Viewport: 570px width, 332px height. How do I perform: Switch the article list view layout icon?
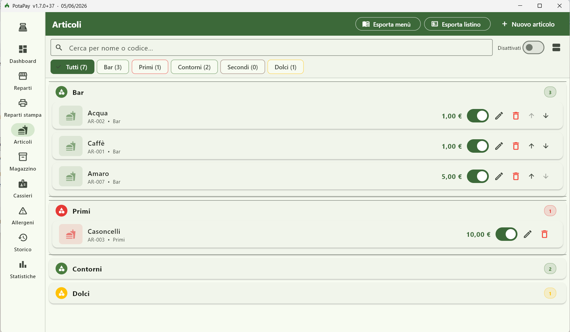coord(556,47)
